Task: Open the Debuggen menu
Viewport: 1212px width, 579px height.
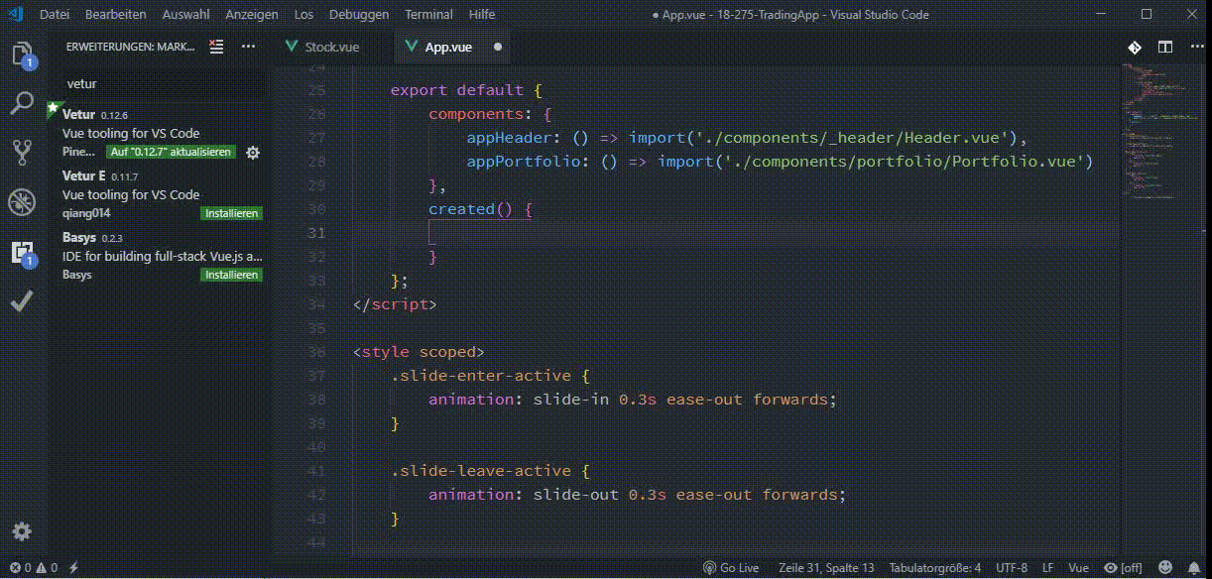Action: pos(358,14)
